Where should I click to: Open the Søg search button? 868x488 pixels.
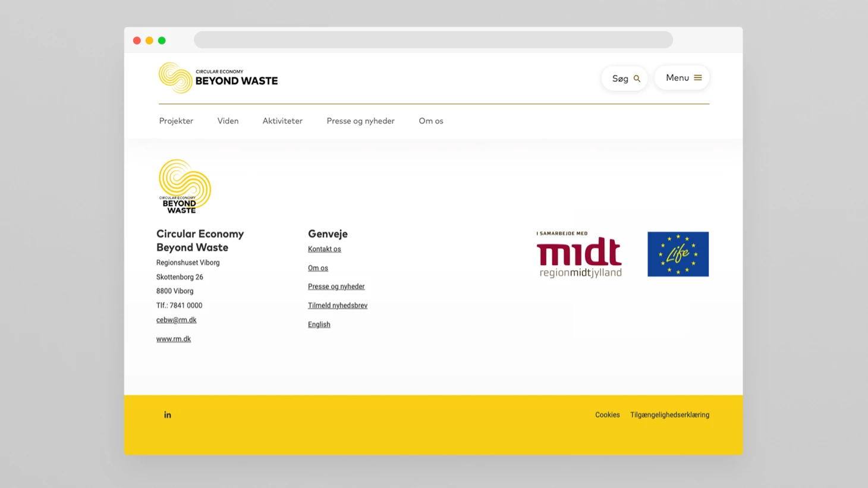click(624, 78)
